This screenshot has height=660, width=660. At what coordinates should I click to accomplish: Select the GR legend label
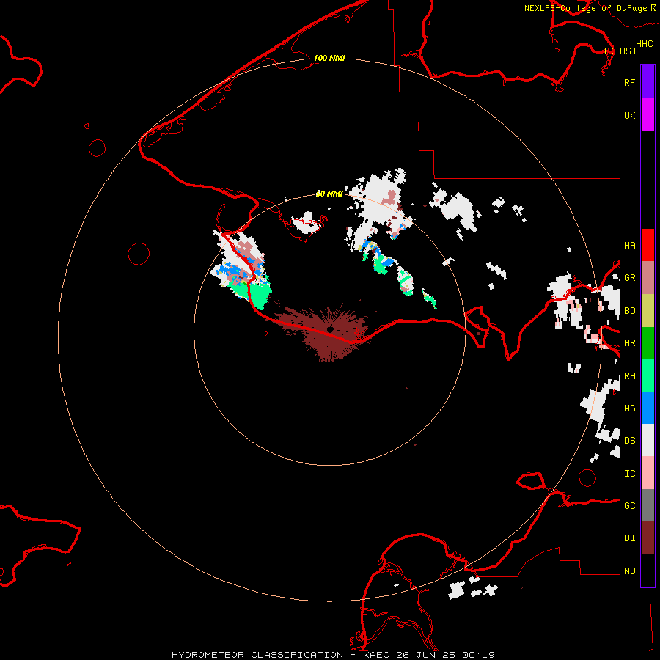tap(629, 278)
